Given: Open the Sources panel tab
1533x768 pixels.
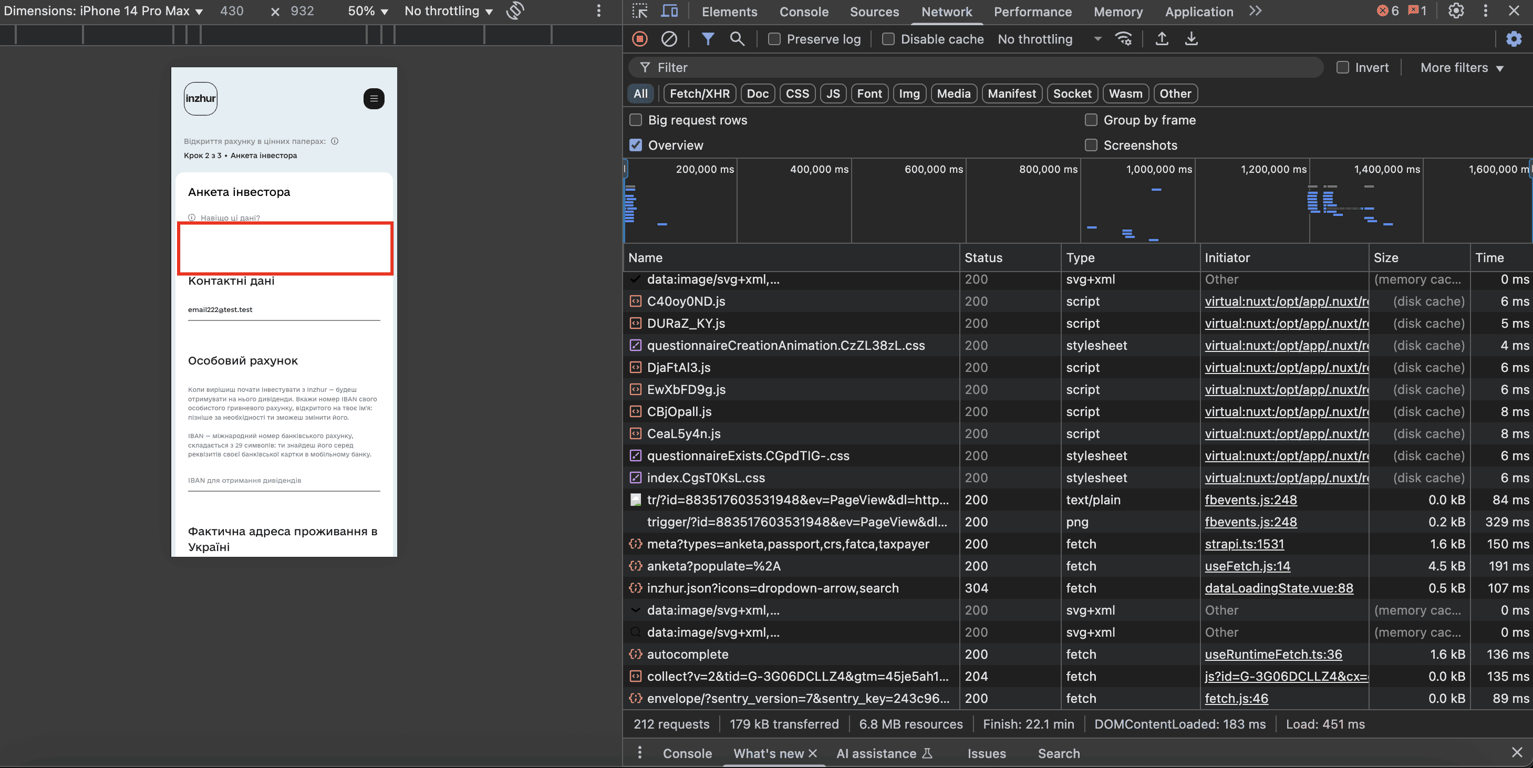Looking at the screenshot, I should point(874,12).
